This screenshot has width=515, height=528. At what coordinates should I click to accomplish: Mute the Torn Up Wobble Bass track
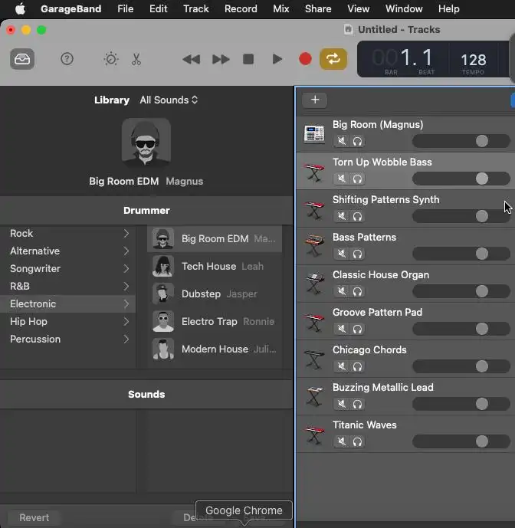[341, 179]
